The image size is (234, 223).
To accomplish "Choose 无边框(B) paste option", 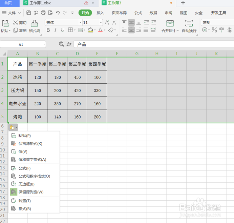I will coord(34,184).
